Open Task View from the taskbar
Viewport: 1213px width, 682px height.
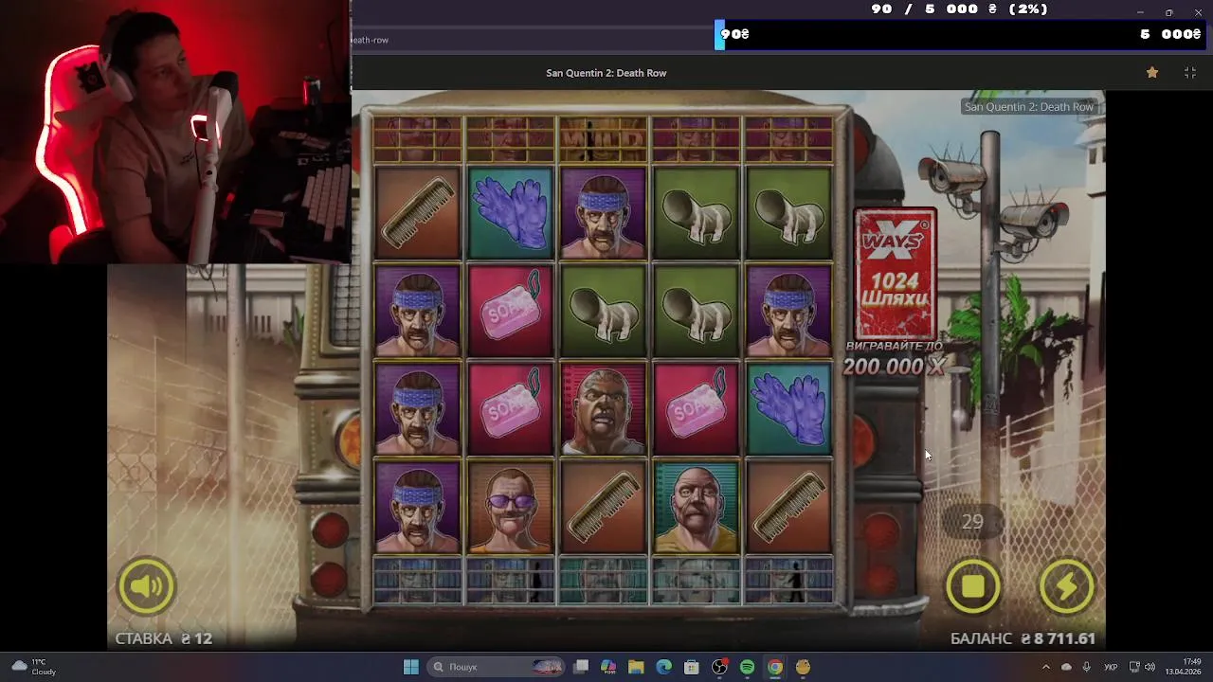click(x=581, y=667)
